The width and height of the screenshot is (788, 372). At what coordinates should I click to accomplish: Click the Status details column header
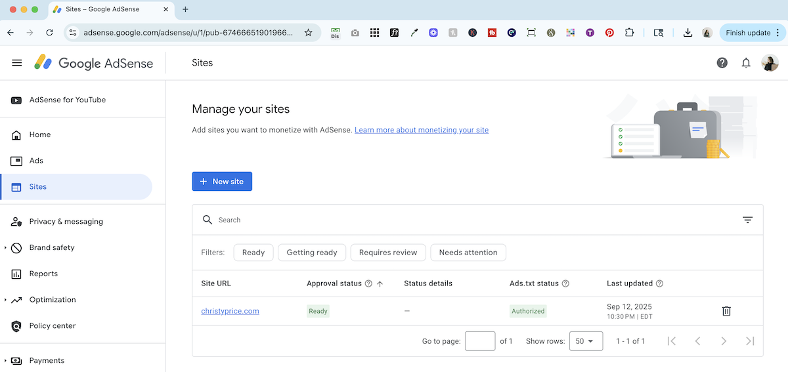[x=428, y=283]
